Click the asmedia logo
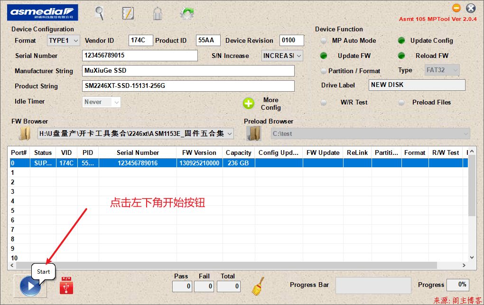 (43, 13)
